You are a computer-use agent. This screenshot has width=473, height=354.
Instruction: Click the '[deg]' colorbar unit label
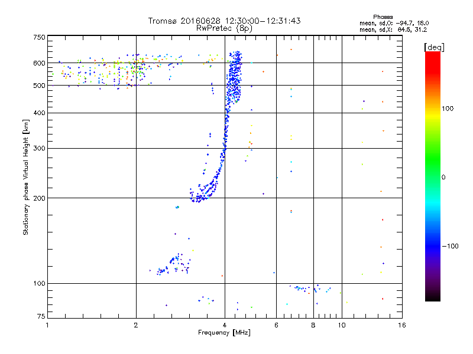click(434, 47)
